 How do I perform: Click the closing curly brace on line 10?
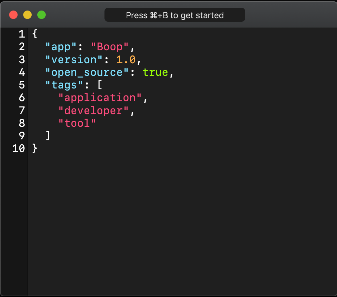[34, 148]
